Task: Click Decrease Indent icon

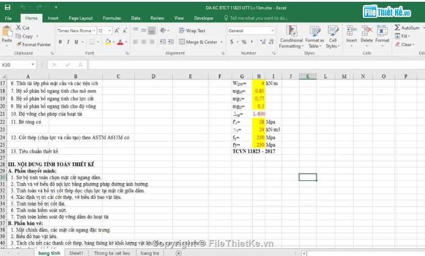Action: point(163,42)
